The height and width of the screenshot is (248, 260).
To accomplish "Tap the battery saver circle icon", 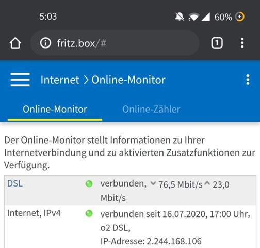I will click(x=240, y=17).
